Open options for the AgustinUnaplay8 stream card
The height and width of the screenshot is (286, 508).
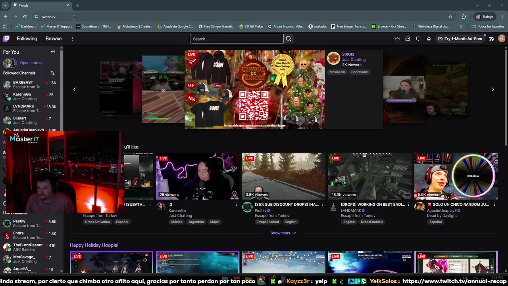pyautogui.click(x=495, y=205)
